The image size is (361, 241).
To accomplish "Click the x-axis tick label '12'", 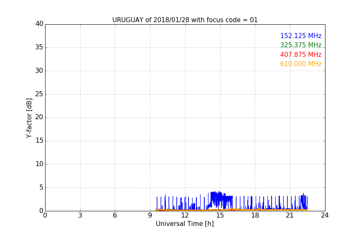I will pos(185,215).
